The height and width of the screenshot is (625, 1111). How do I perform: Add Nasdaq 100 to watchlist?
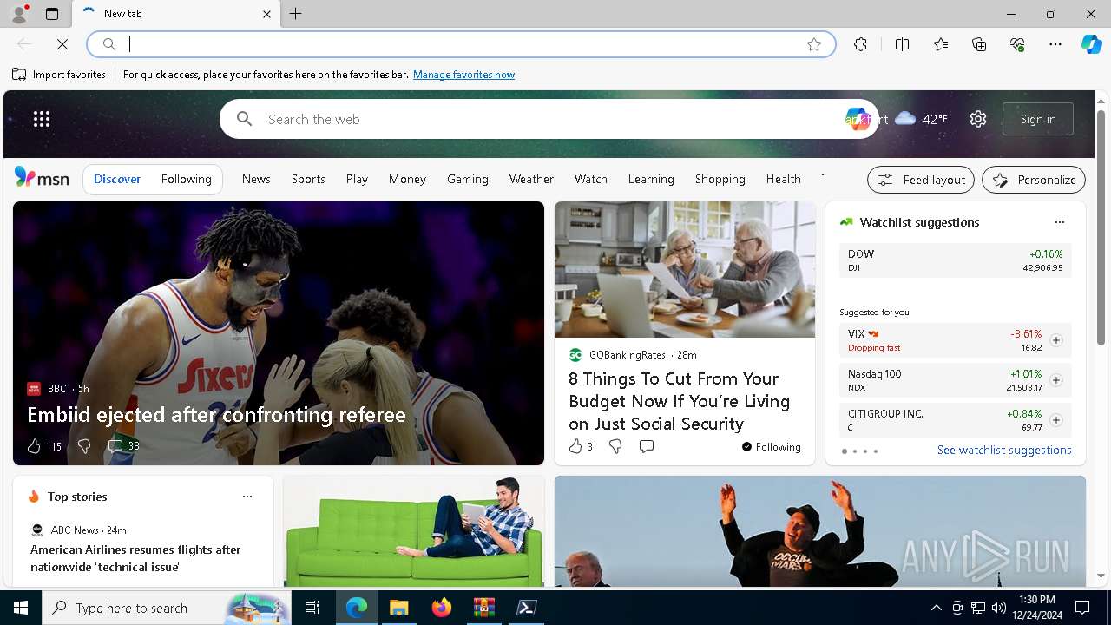click(1056, 380)
